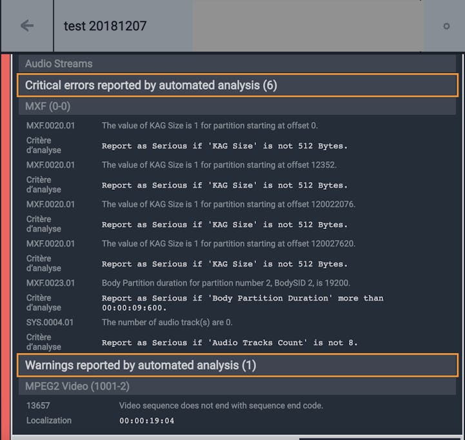Select the 'test 20181207' title

(105, 26)
